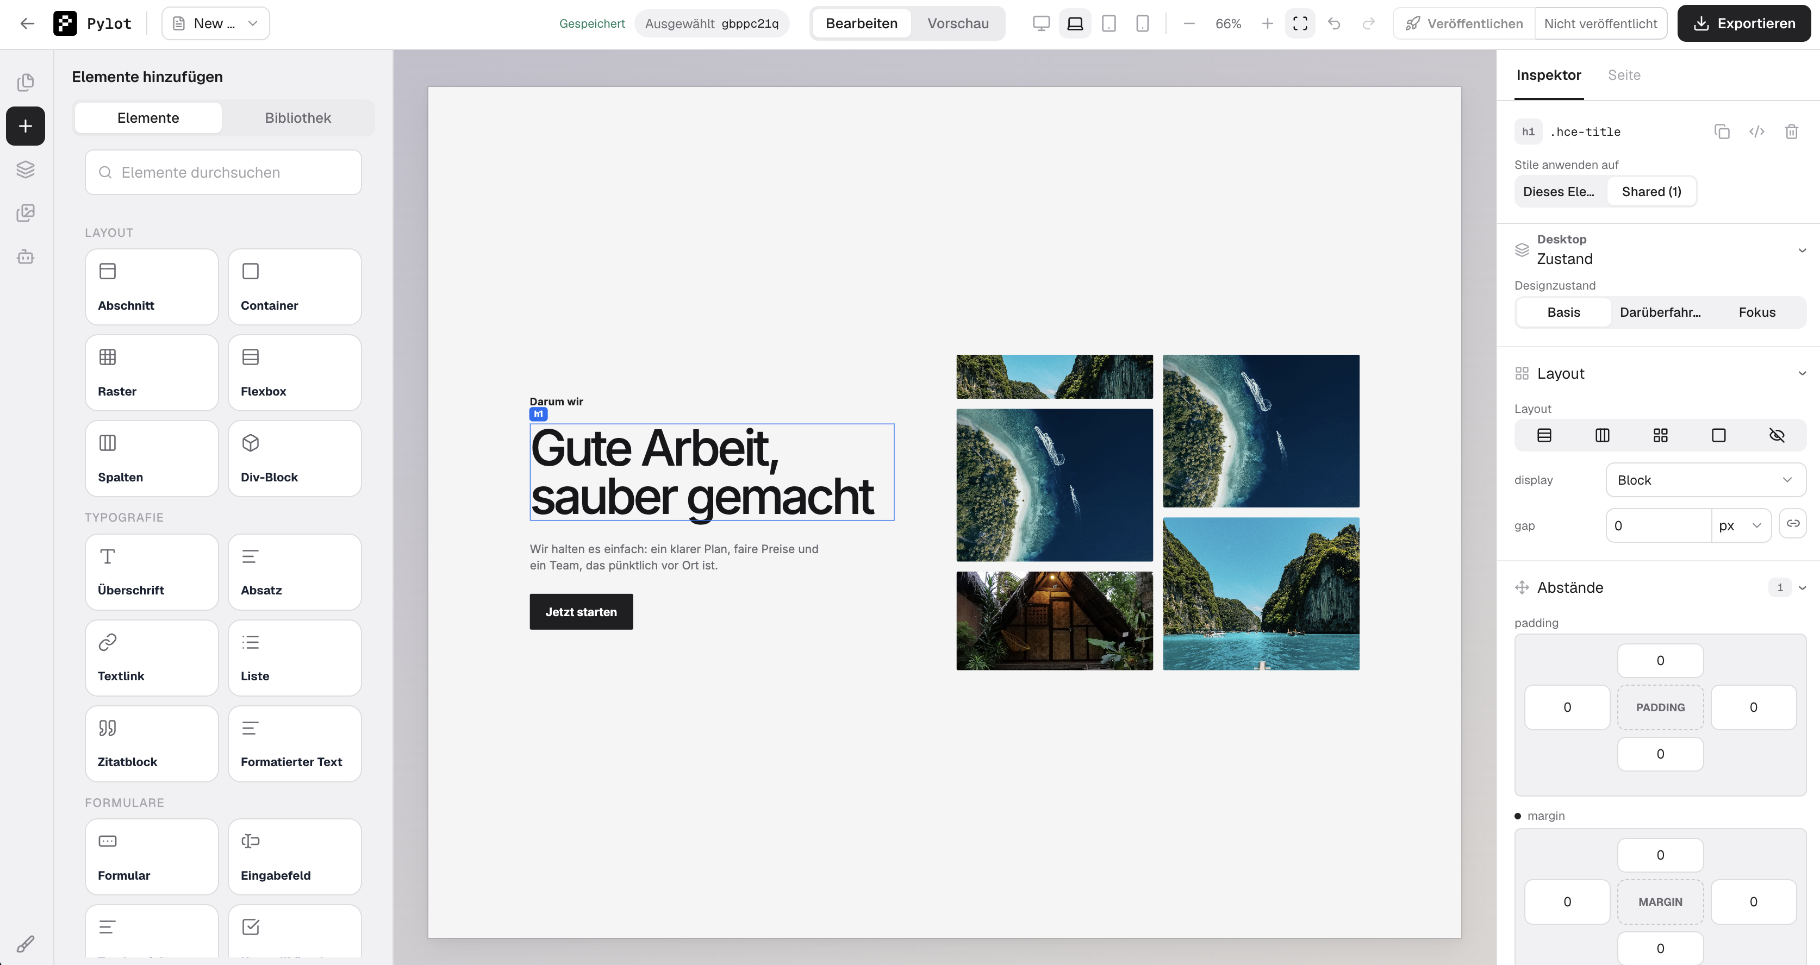The width and height of the screenshot is (1820, 965).
Task: Switch to tablet viewport
Action: (1108, 23)
